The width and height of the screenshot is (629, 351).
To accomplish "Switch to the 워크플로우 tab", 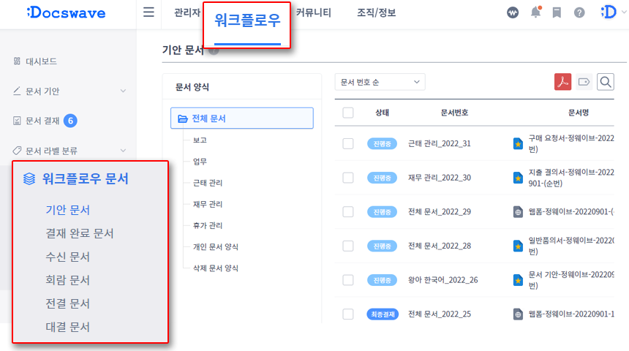I will tap(247, 20).
